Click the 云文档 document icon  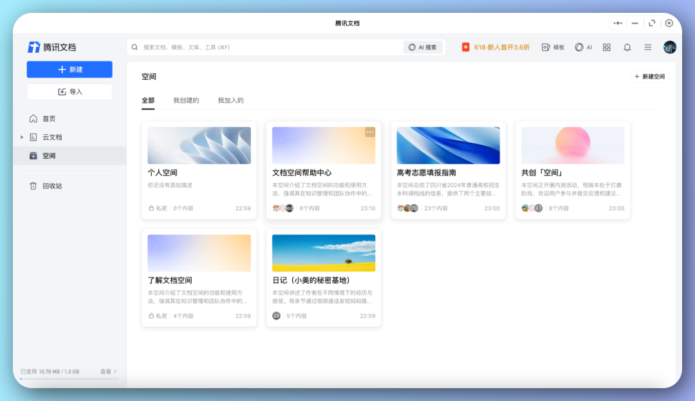coord(33,138)
